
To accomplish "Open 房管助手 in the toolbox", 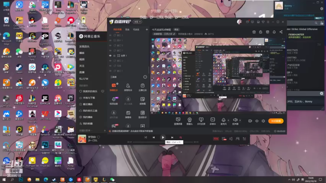I will tap(128, 87).
